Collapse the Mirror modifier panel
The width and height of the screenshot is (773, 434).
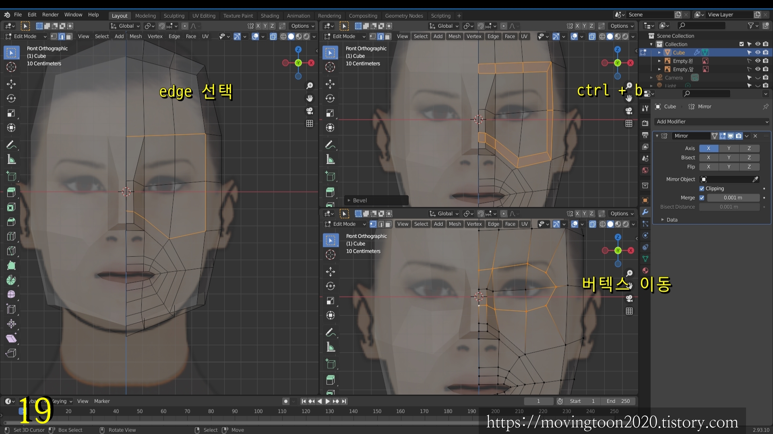(657, 136)
